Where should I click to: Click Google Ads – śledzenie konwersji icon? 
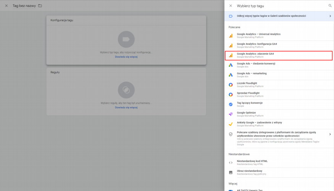tap(231, 65)
